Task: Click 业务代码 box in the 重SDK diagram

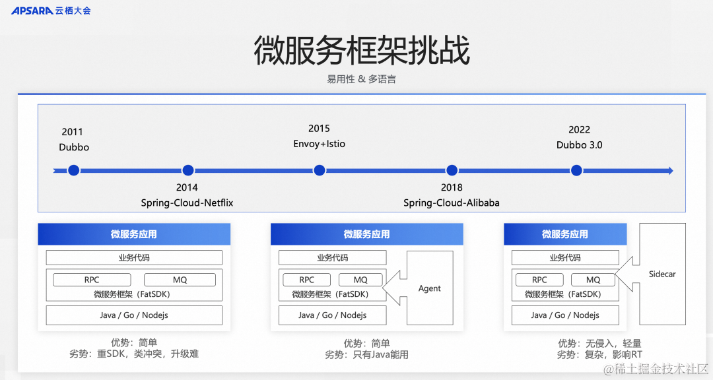Action: [134, 258]
